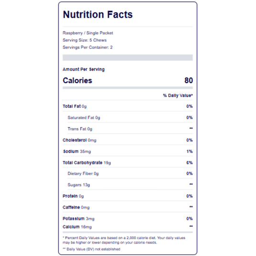256x256 pixels.
Task: Click the Trans Fat 0g entry
Action: point(80,129)
